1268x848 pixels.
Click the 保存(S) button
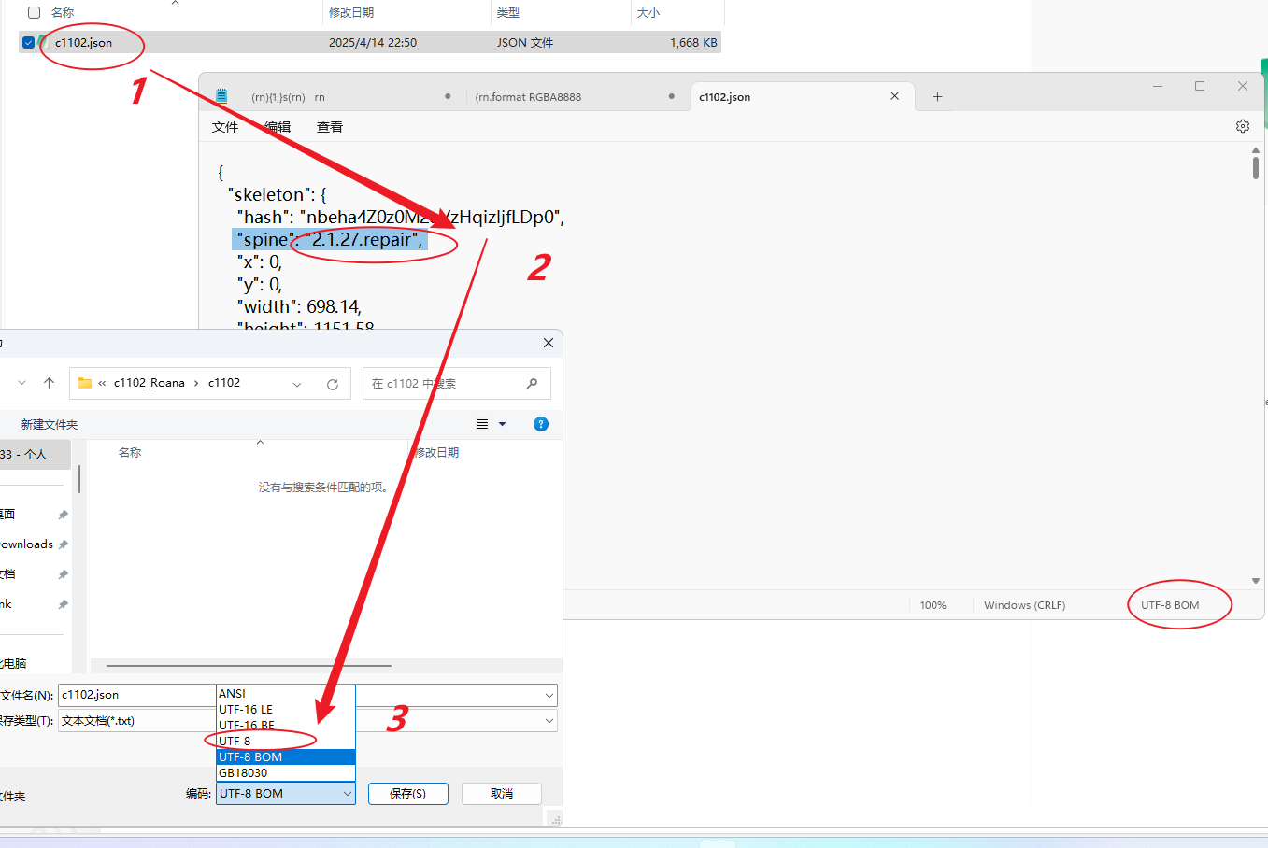click(x=407, y=793)
